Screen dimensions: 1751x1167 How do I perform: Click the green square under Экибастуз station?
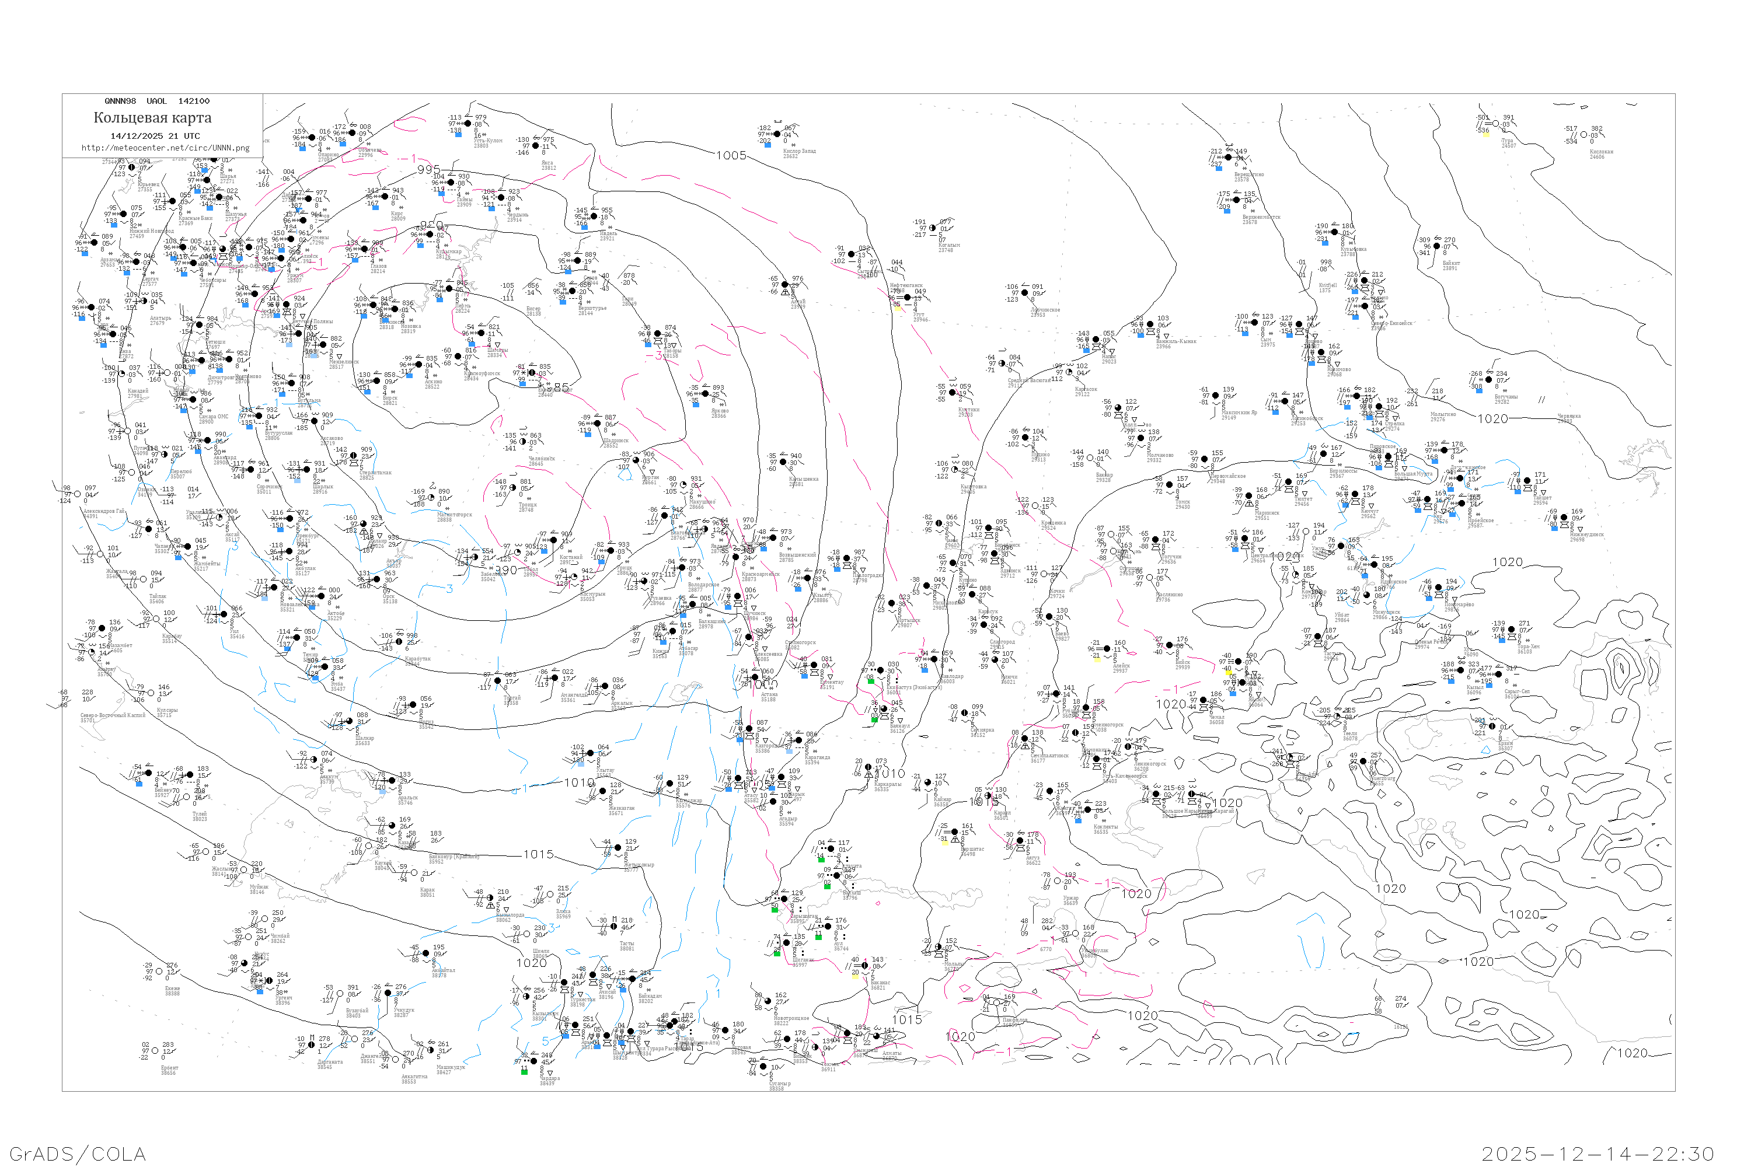(870, 681)
